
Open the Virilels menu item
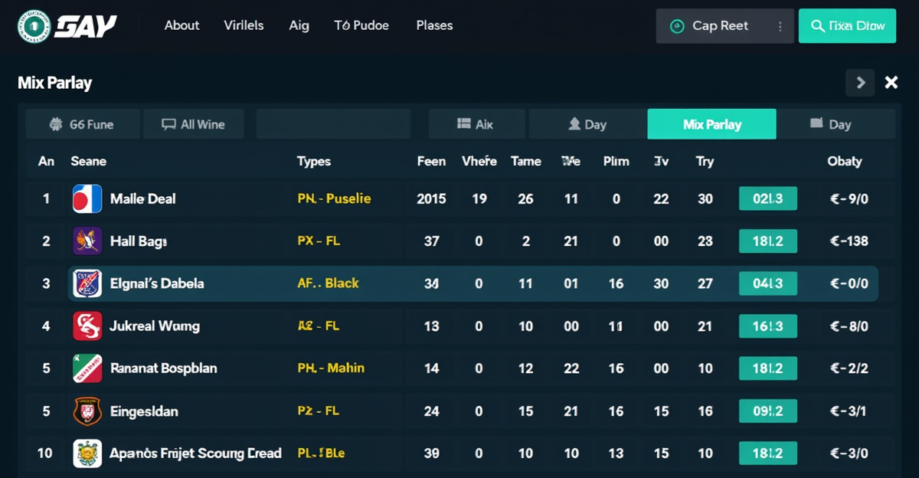pyautogui.click(x=244, y=25)
